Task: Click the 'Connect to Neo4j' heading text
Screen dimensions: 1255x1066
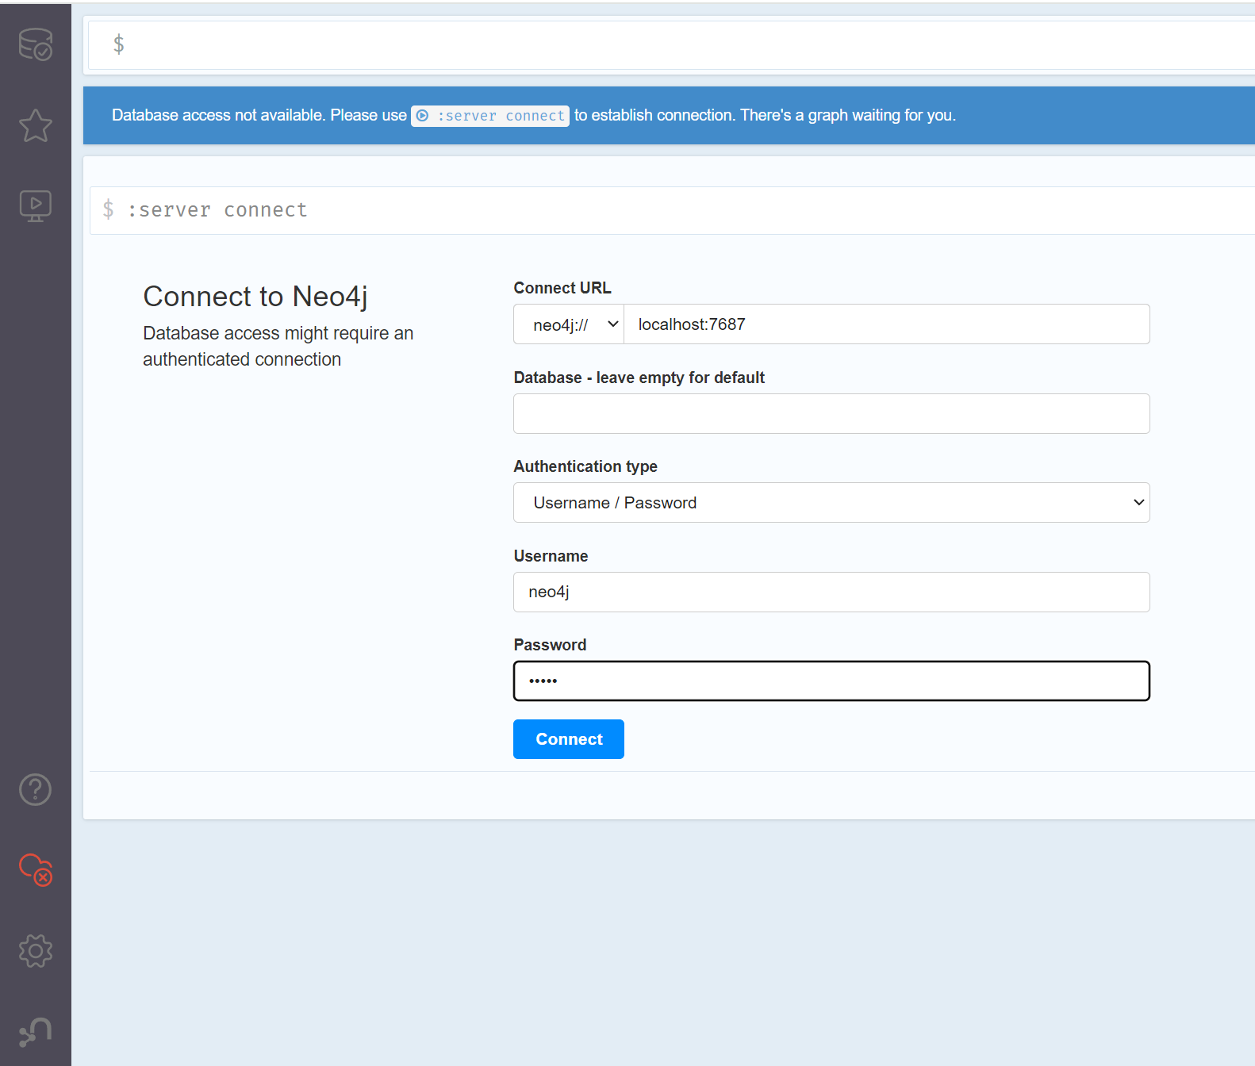Action: pos(255,297)
